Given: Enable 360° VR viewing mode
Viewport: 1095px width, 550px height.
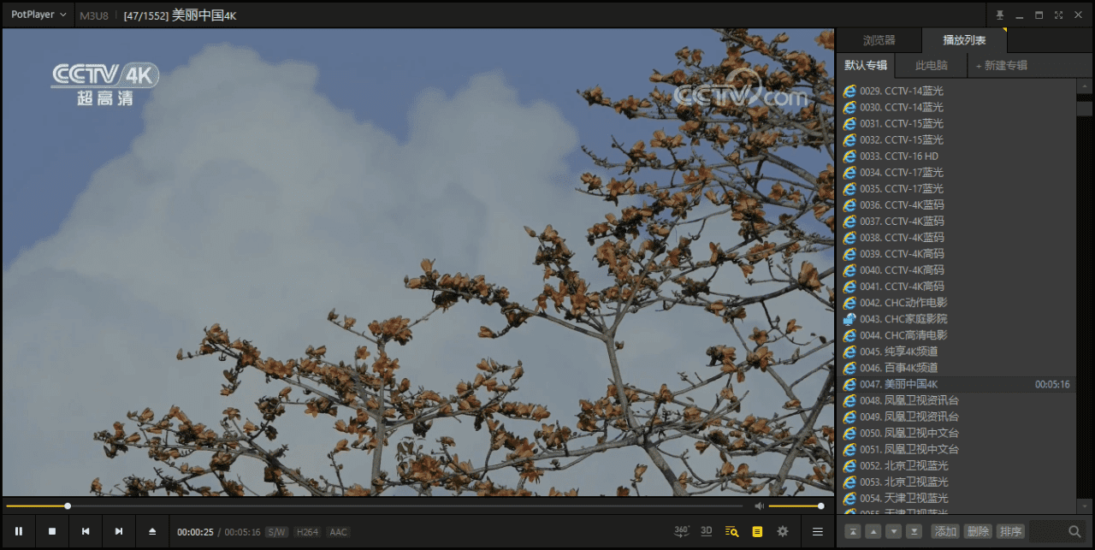Looking at the screenshot, I should tap(682, 531).
